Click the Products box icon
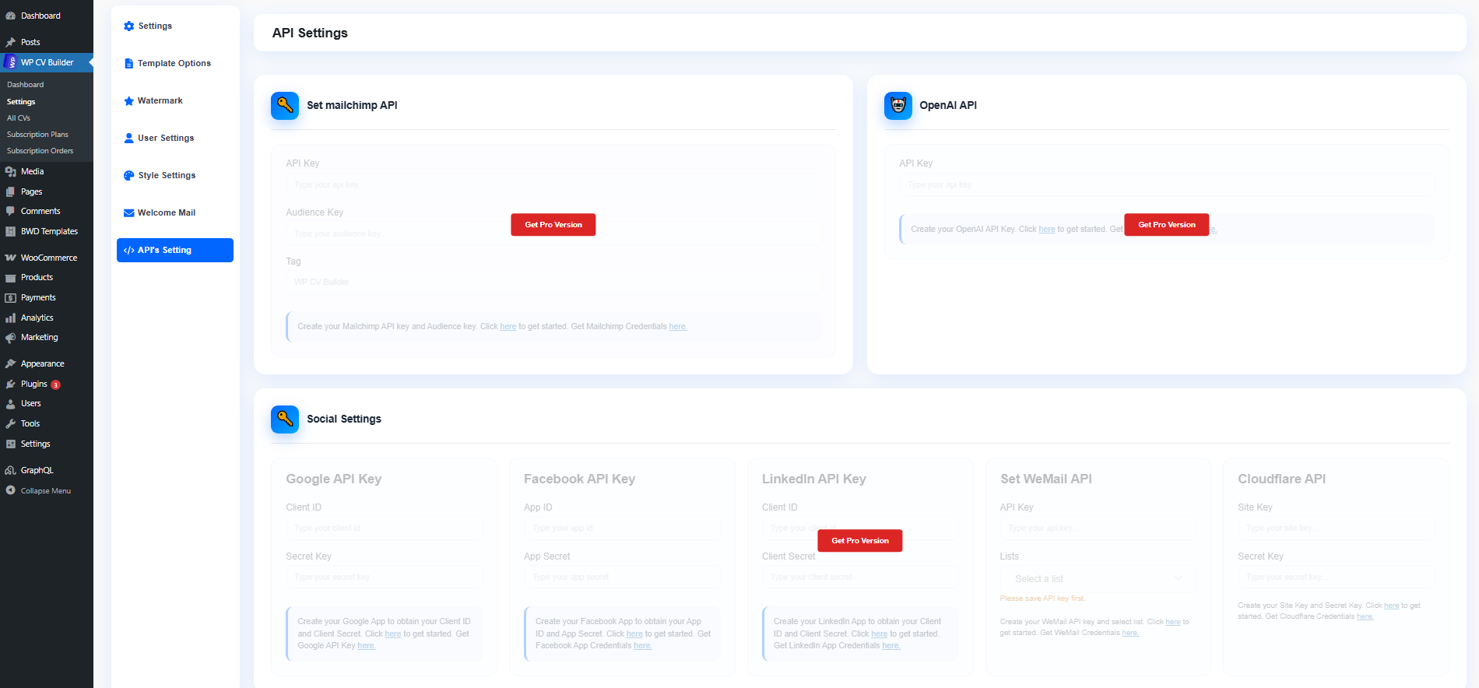This screenshot has height=688, width=1479. coord(10,277)
